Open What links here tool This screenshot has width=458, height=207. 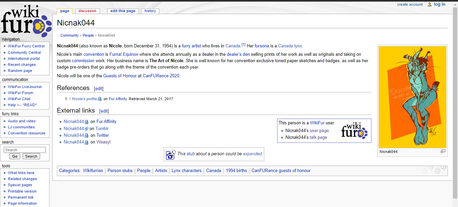tap(21, 173)
